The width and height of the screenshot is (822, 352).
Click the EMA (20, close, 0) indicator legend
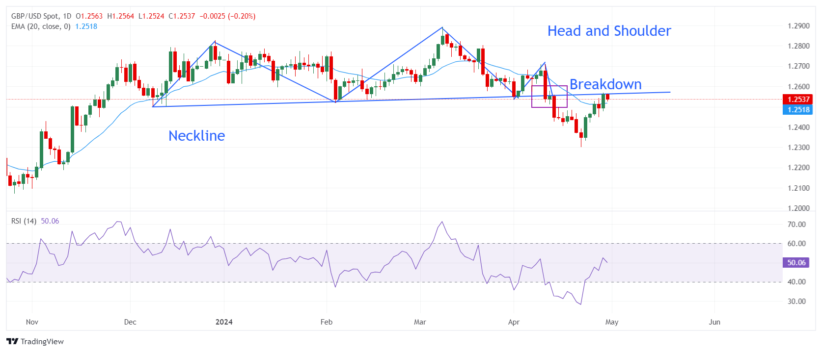[x=41, y=26]
